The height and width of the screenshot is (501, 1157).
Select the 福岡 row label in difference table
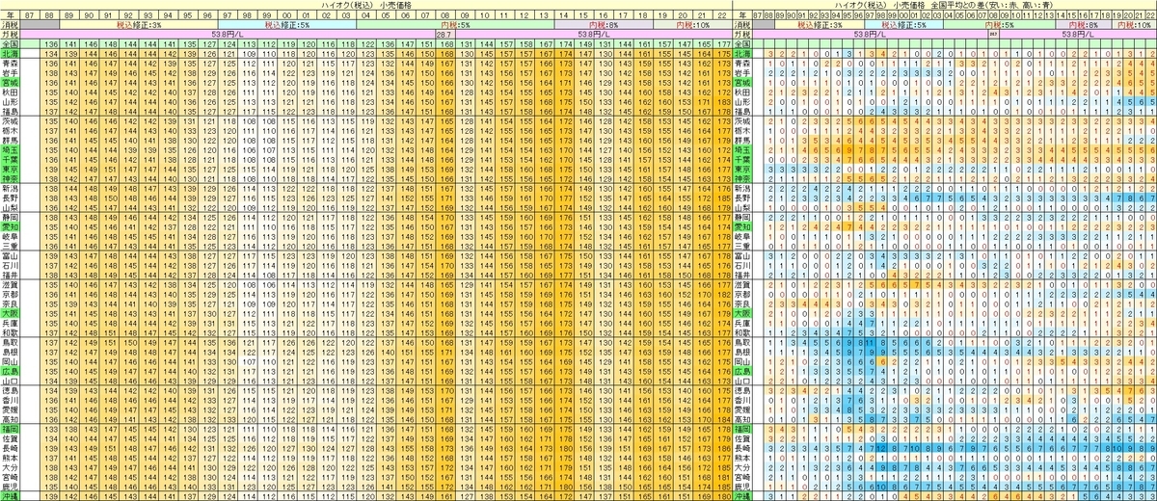pyautogui.click(x=742, y=431)
